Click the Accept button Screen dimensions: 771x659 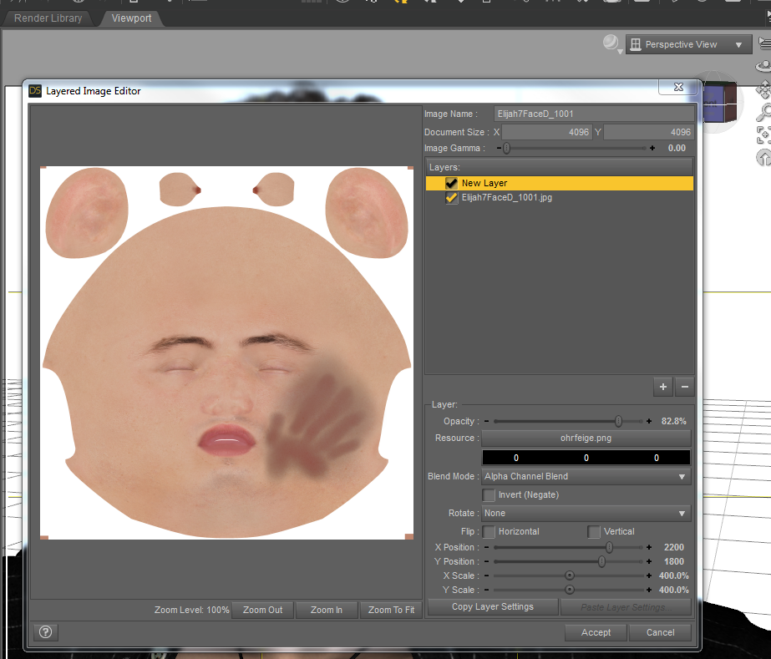coord(596,632)
